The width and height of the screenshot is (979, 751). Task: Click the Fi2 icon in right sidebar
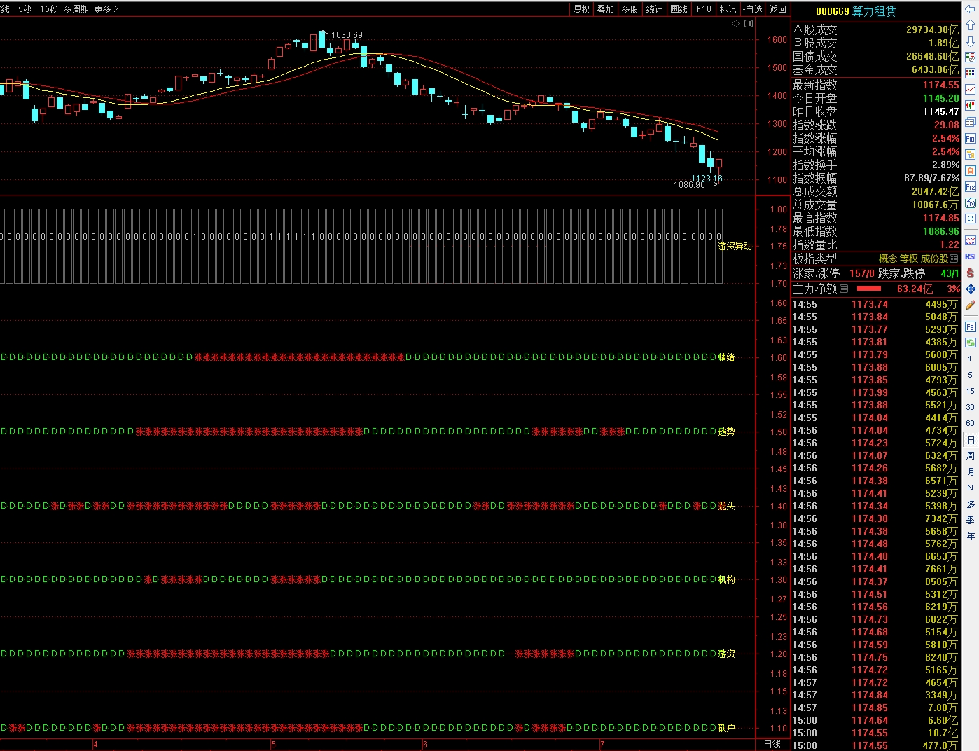tap(970, 186)
